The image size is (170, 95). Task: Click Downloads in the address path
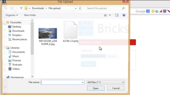(x=38, y=8)
